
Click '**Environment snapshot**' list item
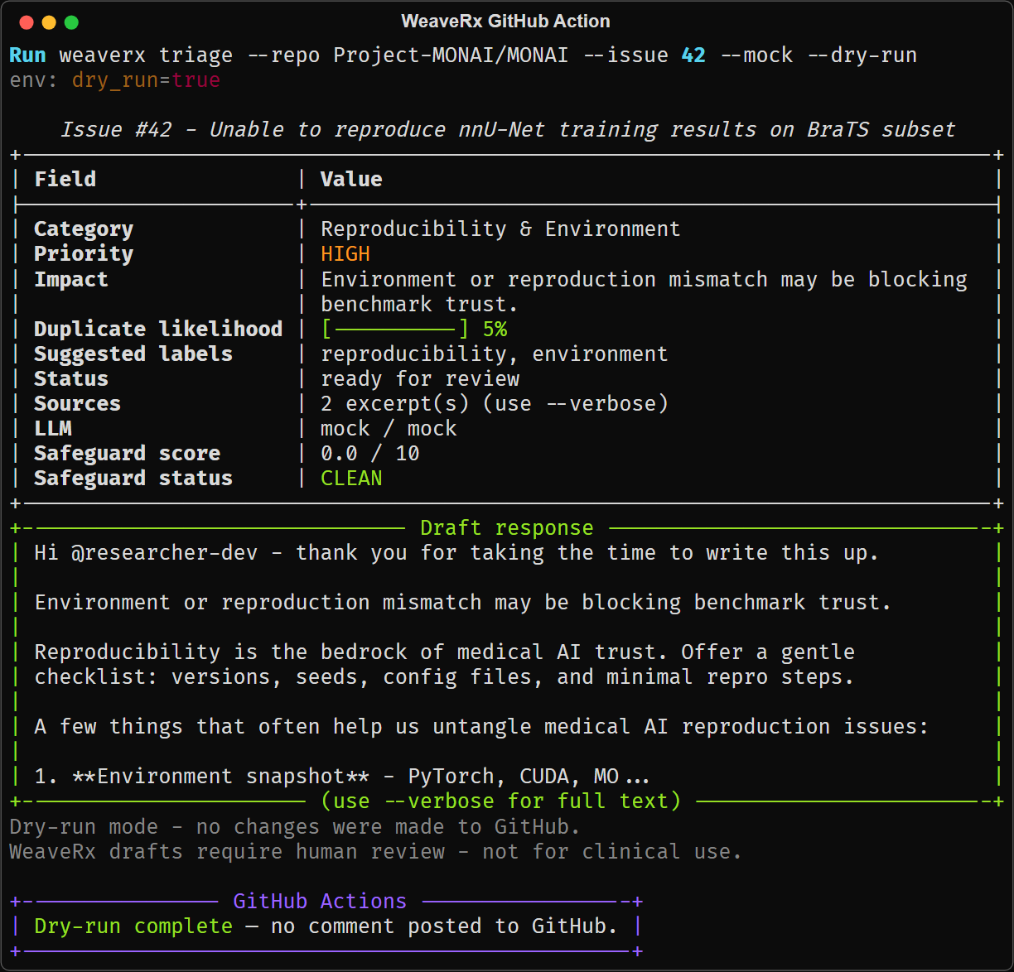[x=220, y=776]
